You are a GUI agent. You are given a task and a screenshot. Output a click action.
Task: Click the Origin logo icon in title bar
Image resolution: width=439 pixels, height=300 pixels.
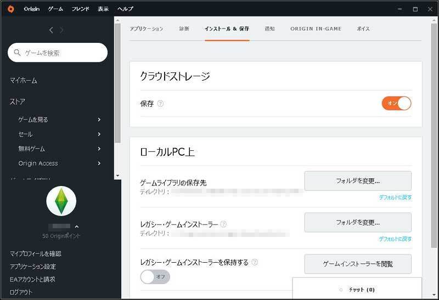click(11, 9)
